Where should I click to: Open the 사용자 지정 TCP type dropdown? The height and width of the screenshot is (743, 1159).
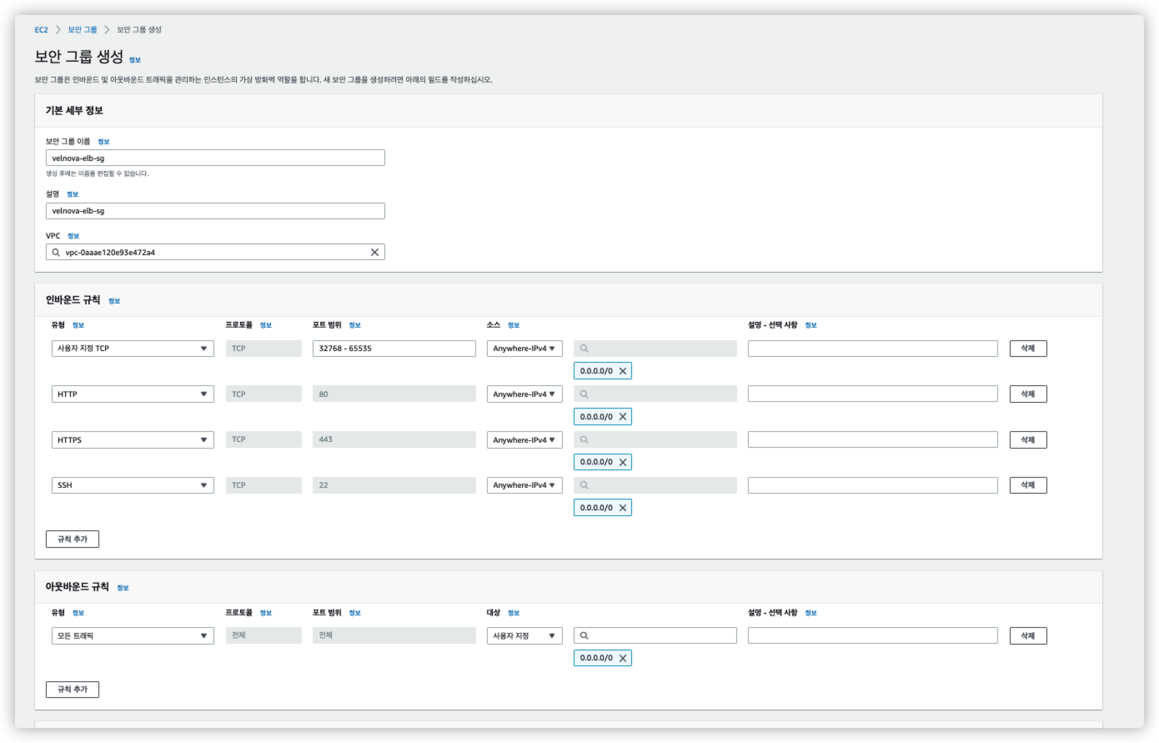[x=133, y=348]
